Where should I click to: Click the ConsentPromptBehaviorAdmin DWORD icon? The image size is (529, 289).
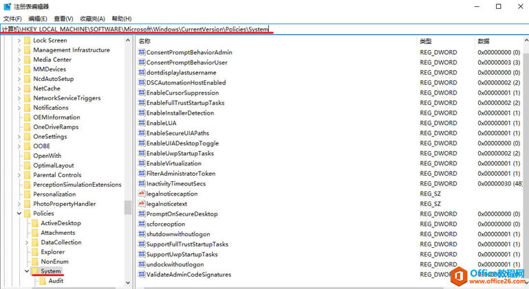(x=142, y=52)
